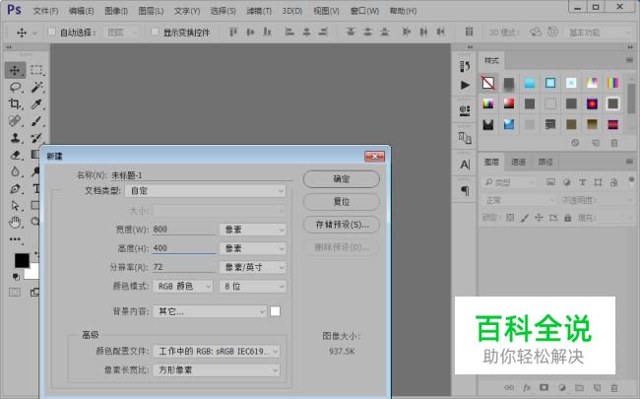
Task: Click the Align Top Edges icon
Action: coord(232,32)
